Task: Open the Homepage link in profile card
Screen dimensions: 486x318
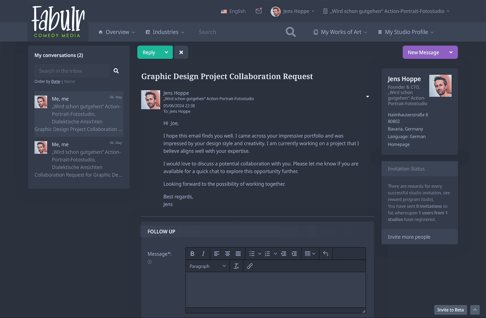Action: point(398,144)
